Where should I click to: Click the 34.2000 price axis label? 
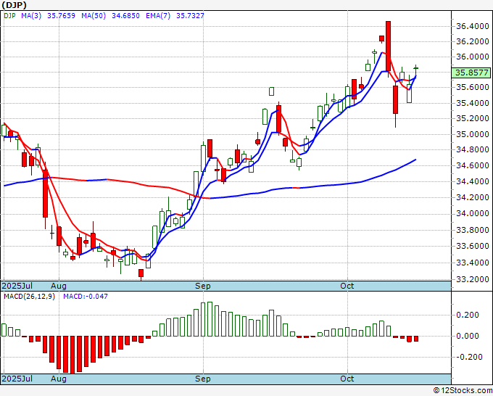click(x=473, y=197)
